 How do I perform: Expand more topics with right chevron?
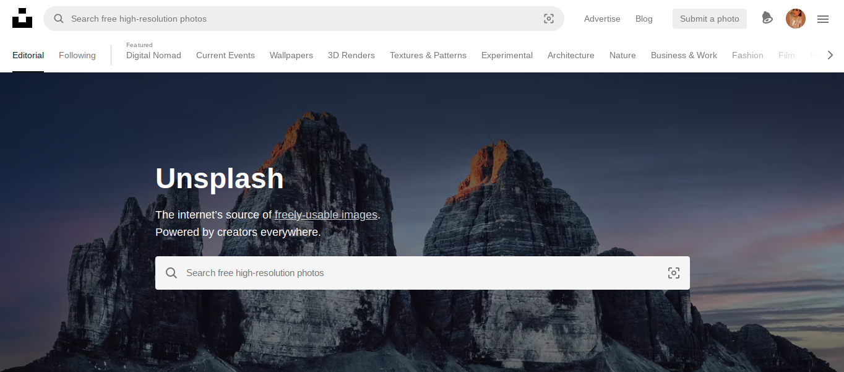click(x=830, y=55)
